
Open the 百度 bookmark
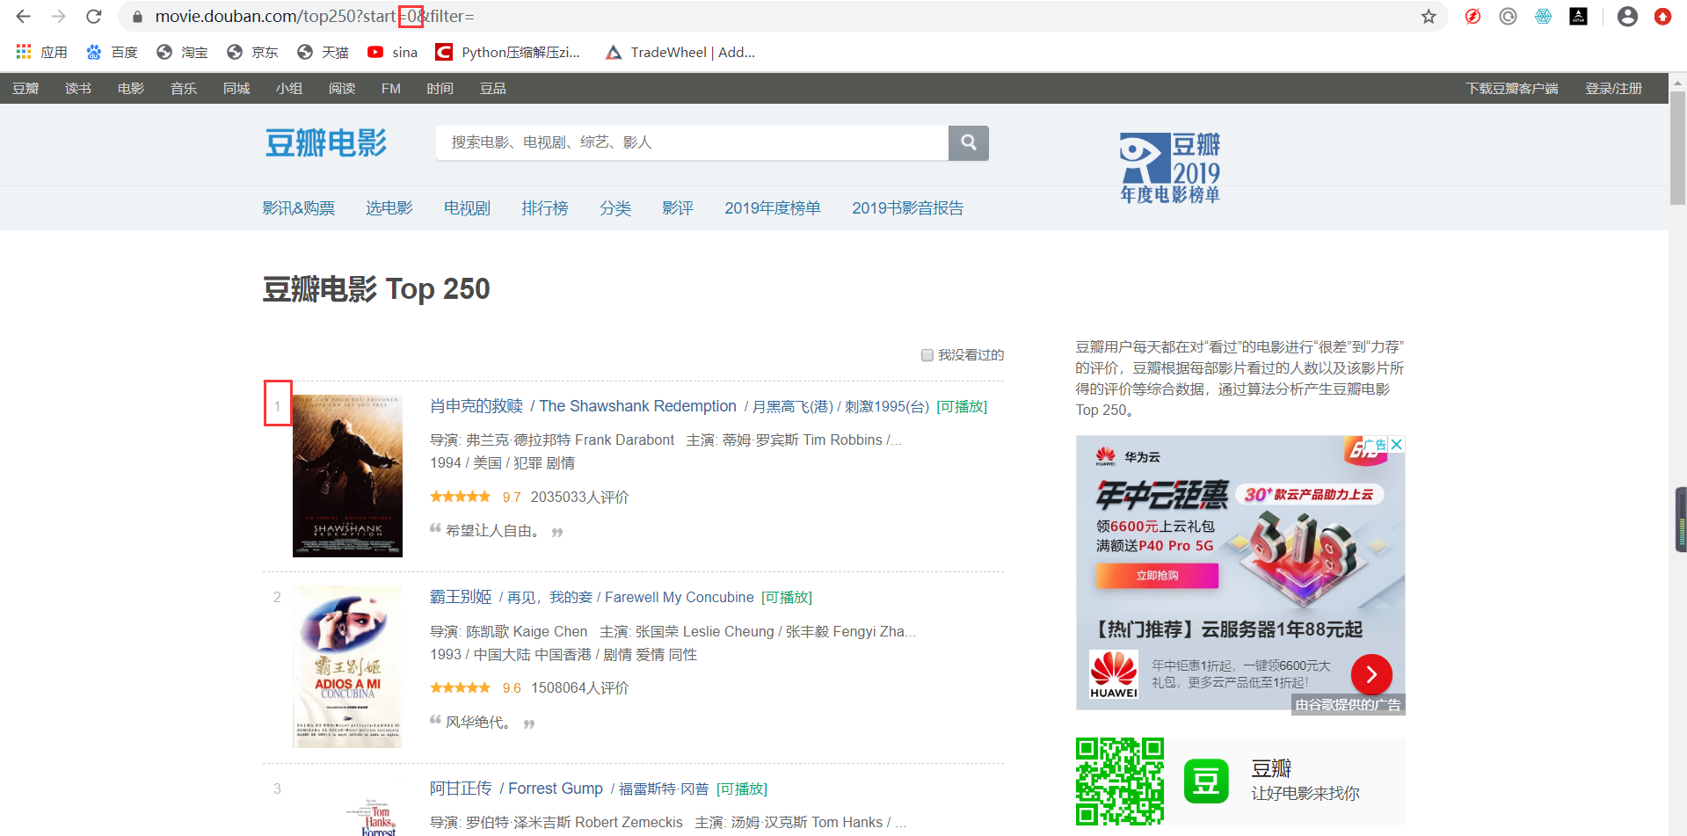tap(112, 52)
